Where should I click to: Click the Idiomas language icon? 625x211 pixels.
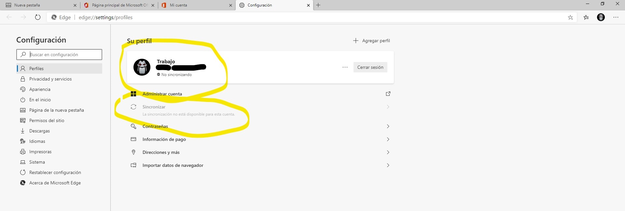coord(23,141)
